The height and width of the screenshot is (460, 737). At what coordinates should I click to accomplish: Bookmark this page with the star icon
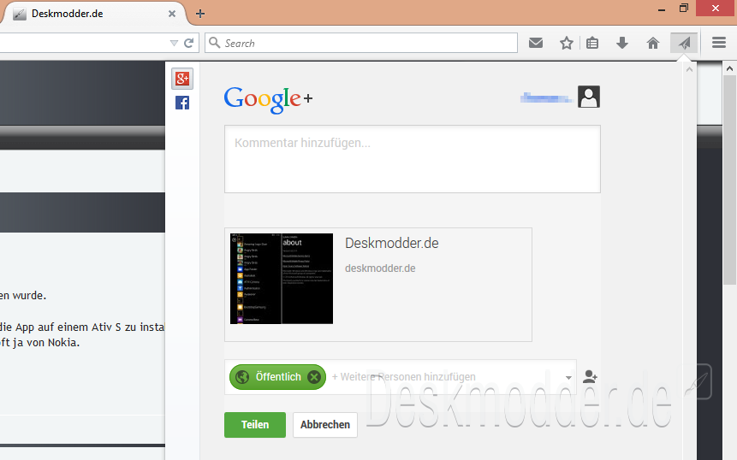point(567,44)
